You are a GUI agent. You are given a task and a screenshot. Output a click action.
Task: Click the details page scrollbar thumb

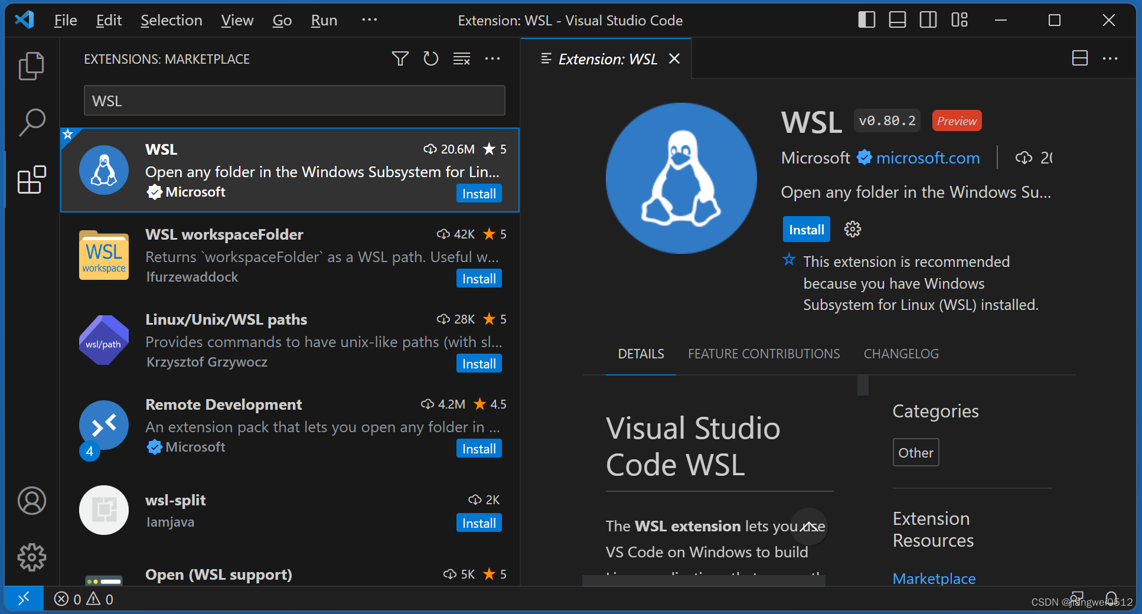coord(863,386)
